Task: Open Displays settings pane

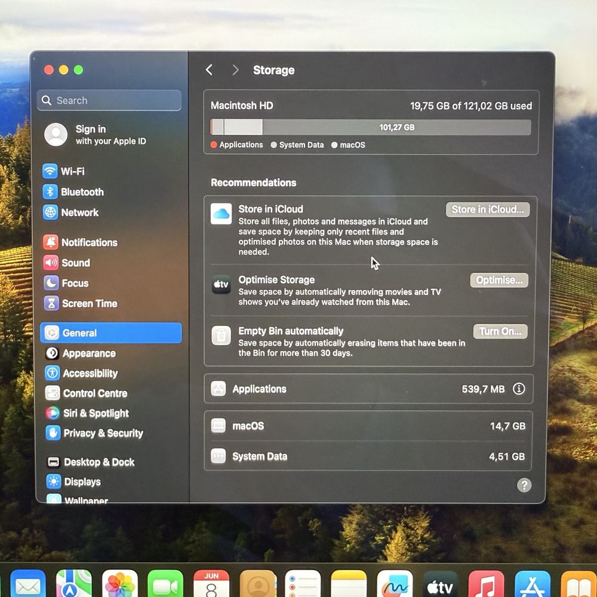Action: [x=73, y=482]
